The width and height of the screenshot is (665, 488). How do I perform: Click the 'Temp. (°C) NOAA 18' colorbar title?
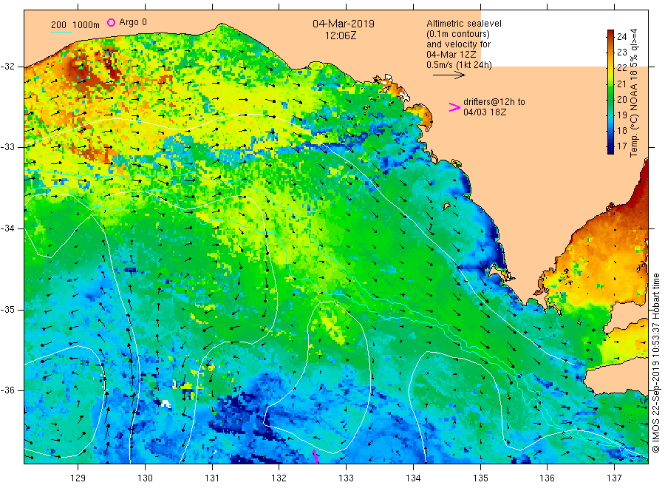click(x=634, y=113)
